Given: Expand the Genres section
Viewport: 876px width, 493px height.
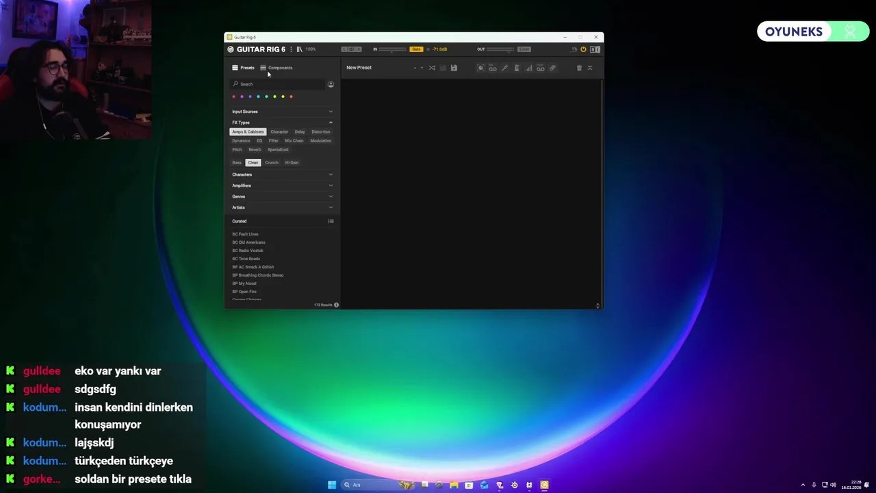Looking at the screenshot, I should 282,197.
